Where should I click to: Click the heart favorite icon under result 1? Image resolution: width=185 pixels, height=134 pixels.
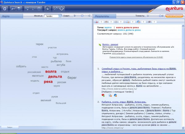click(103, 95)
